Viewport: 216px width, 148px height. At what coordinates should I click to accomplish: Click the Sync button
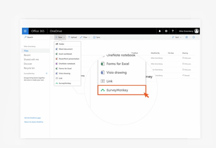click(97, 37)
